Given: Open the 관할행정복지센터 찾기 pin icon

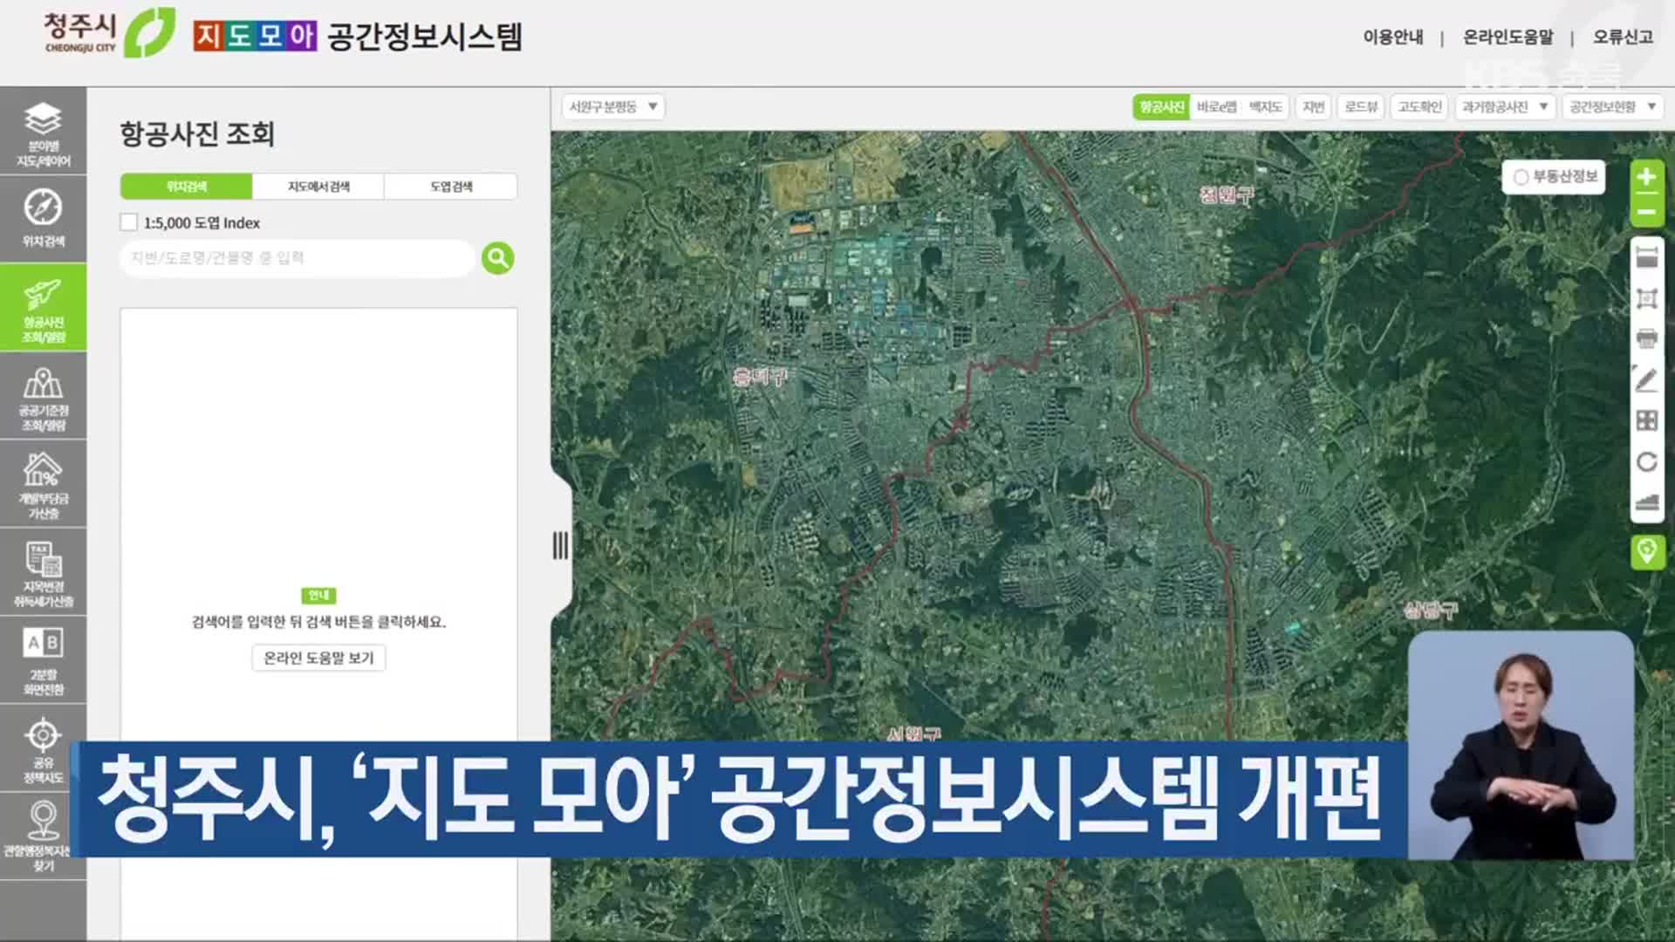Looking at the screenshot, I should pos(43,837).
